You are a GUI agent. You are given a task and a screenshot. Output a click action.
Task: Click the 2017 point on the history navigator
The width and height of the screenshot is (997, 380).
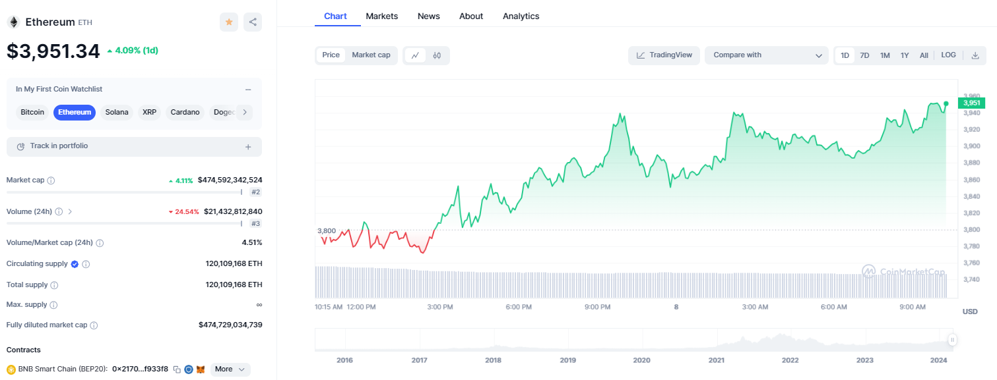[419, 360]
